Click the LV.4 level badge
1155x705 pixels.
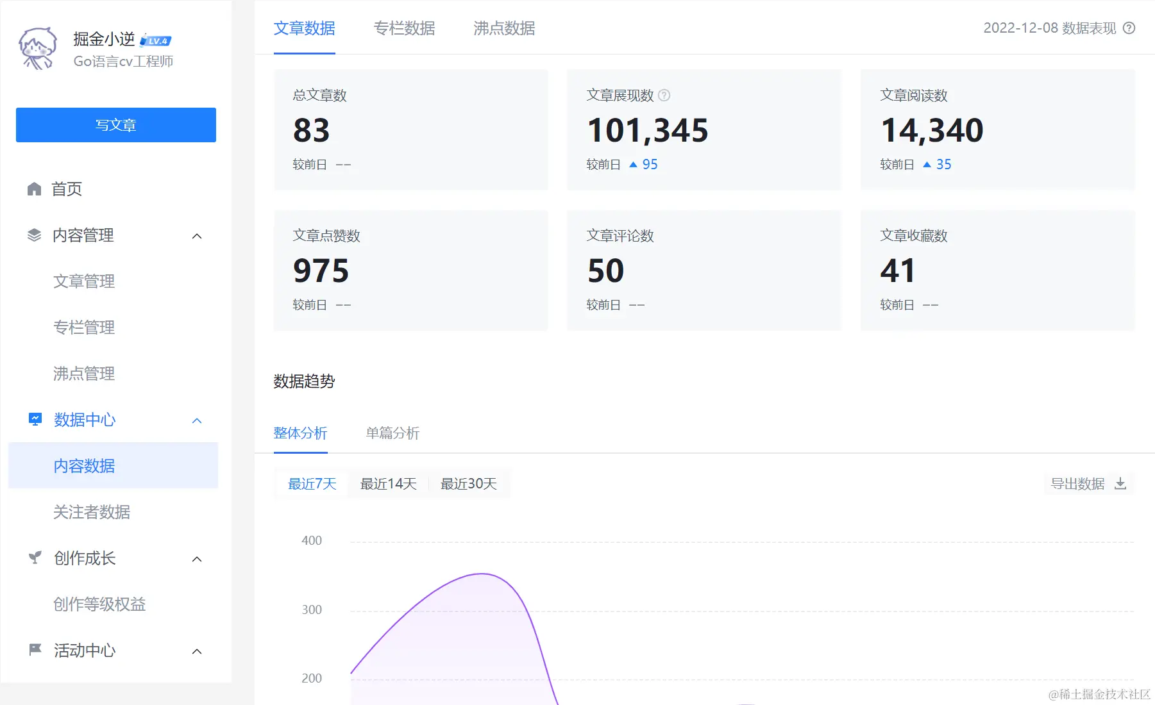(156, 40)
